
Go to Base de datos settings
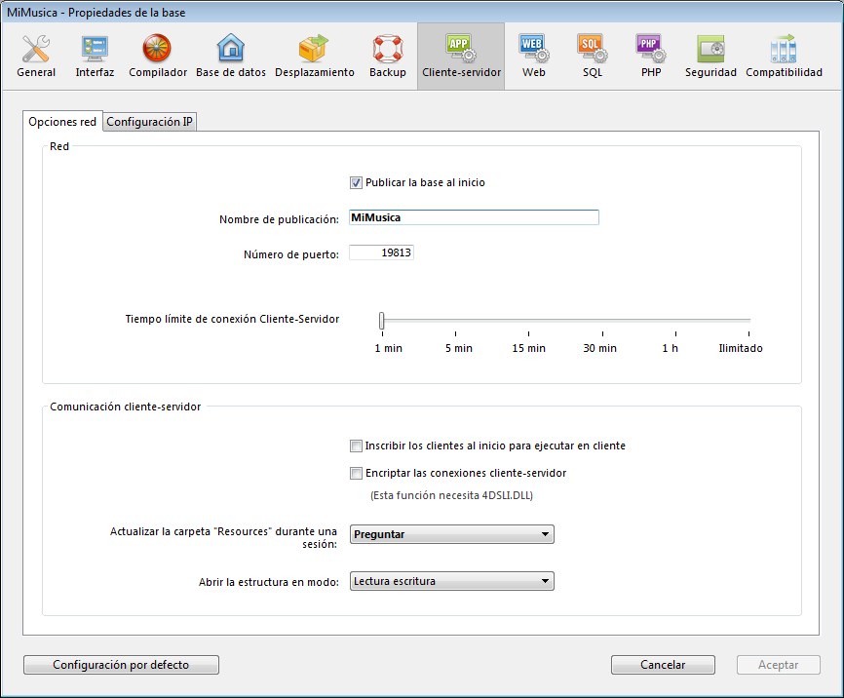[230, 56]
